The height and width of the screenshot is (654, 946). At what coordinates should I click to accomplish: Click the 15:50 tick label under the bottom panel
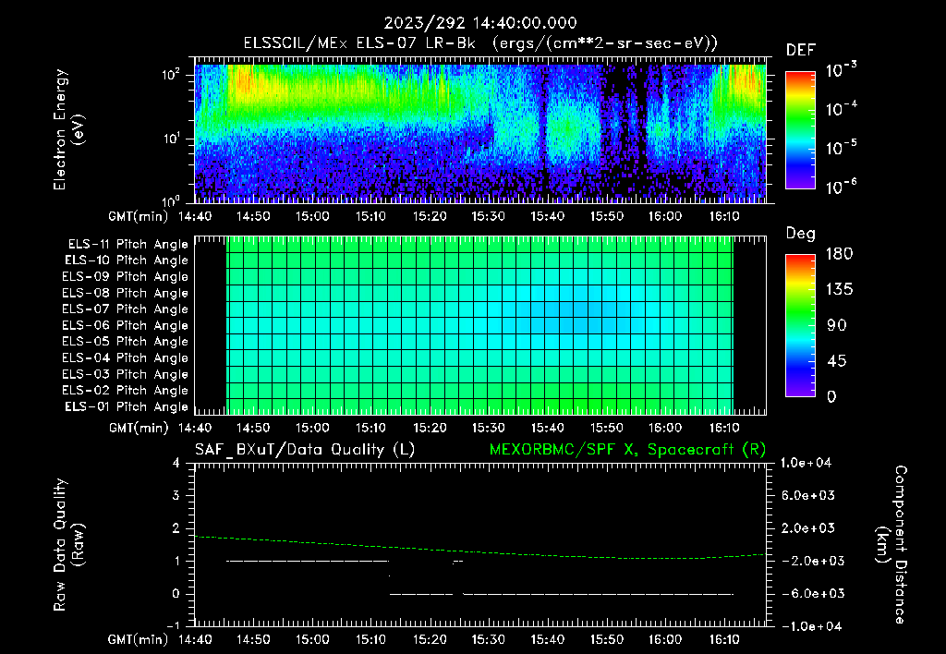(606, 639)
